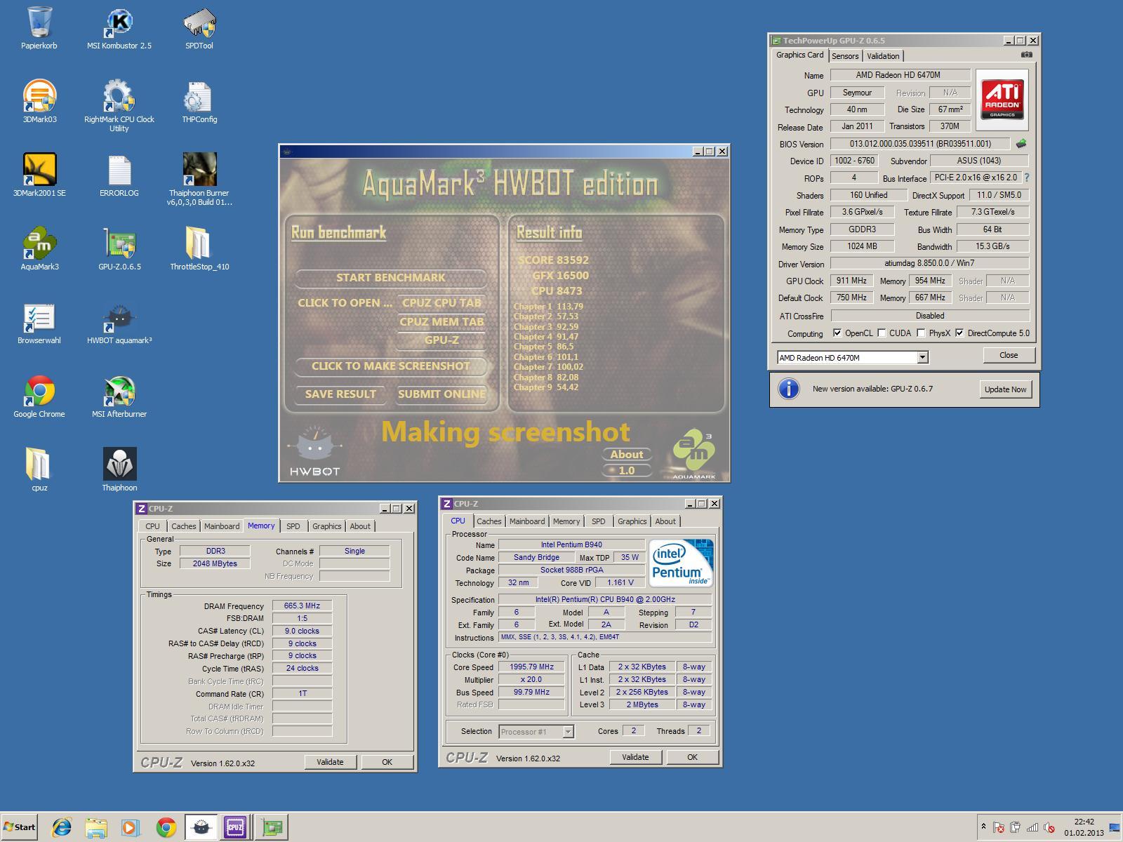Open About tab in CPU-Z memory window
Image resolution: width=1123 pixels, height=842 pixels.
[x=360, y=526]
